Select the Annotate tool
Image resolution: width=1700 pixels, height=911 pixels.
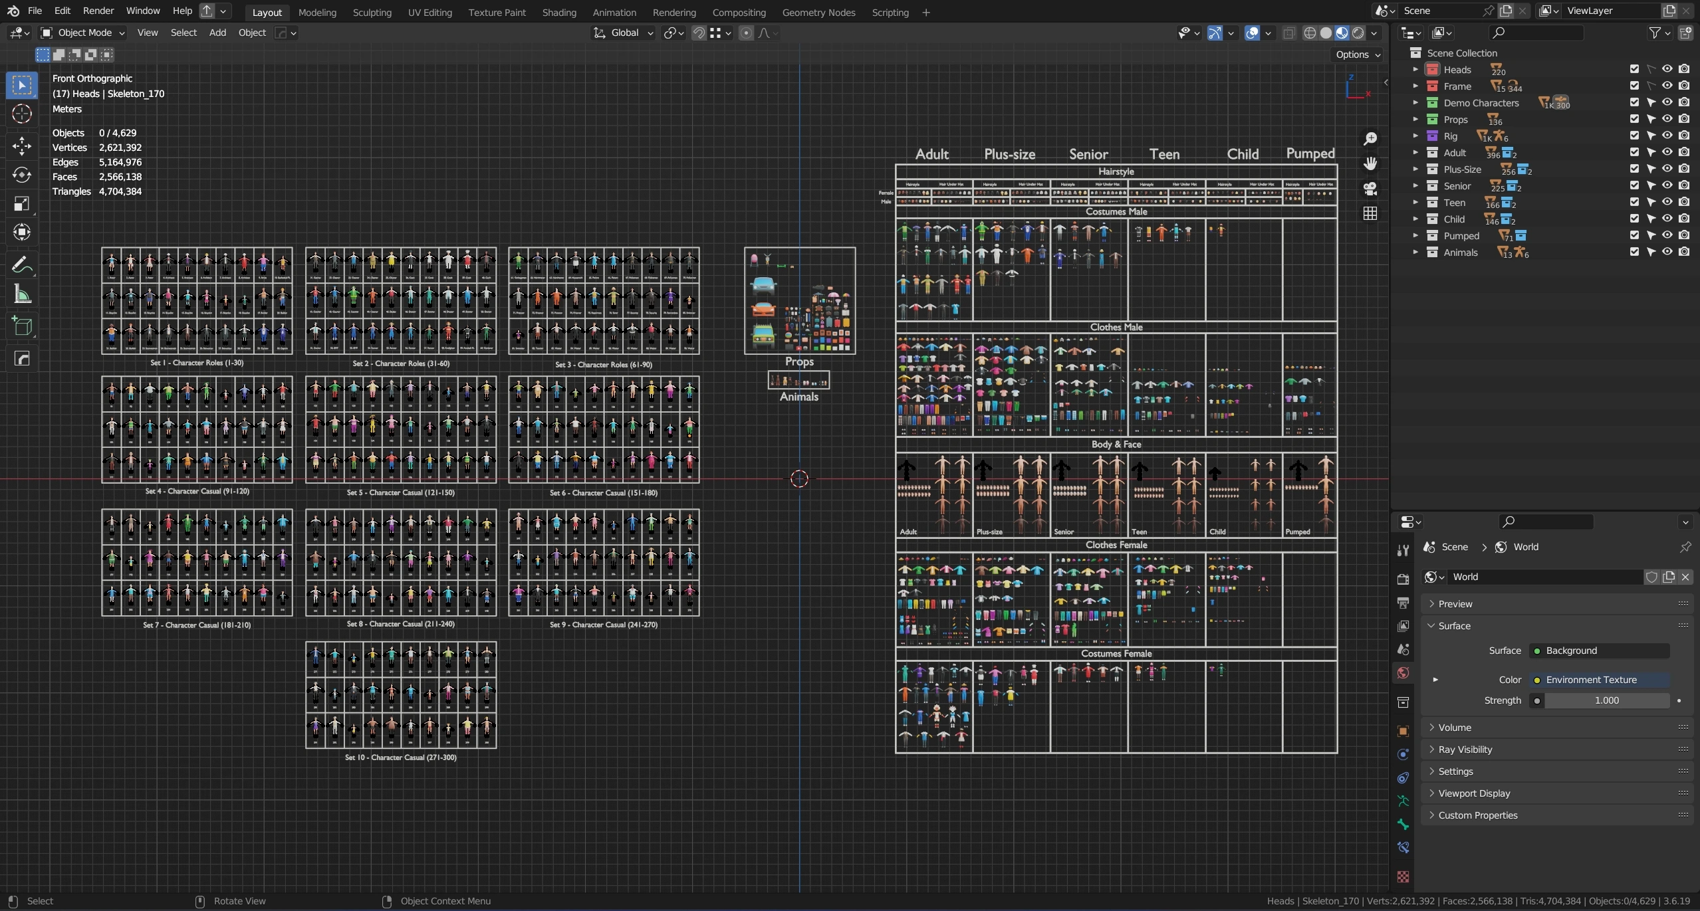pos(22,265)
